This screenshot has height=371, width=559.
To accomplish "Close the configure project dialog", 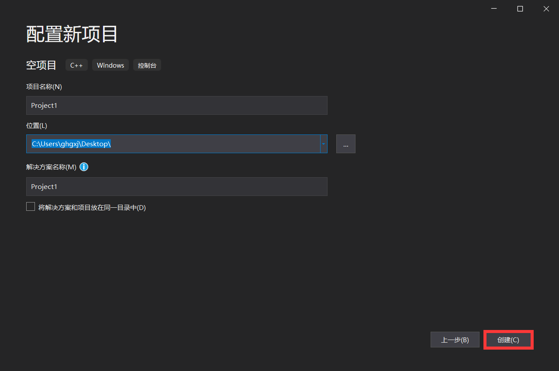I will (x=546, y=9).
